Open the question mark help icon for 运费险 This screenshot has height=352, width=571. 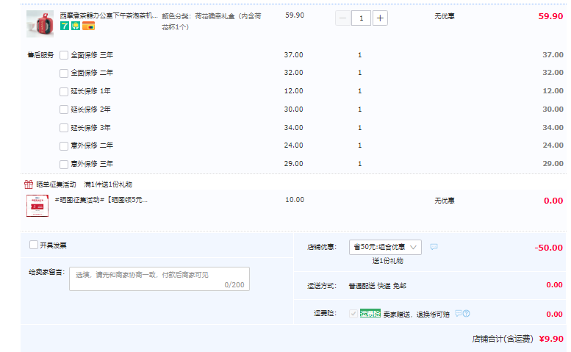coord(466,313)
